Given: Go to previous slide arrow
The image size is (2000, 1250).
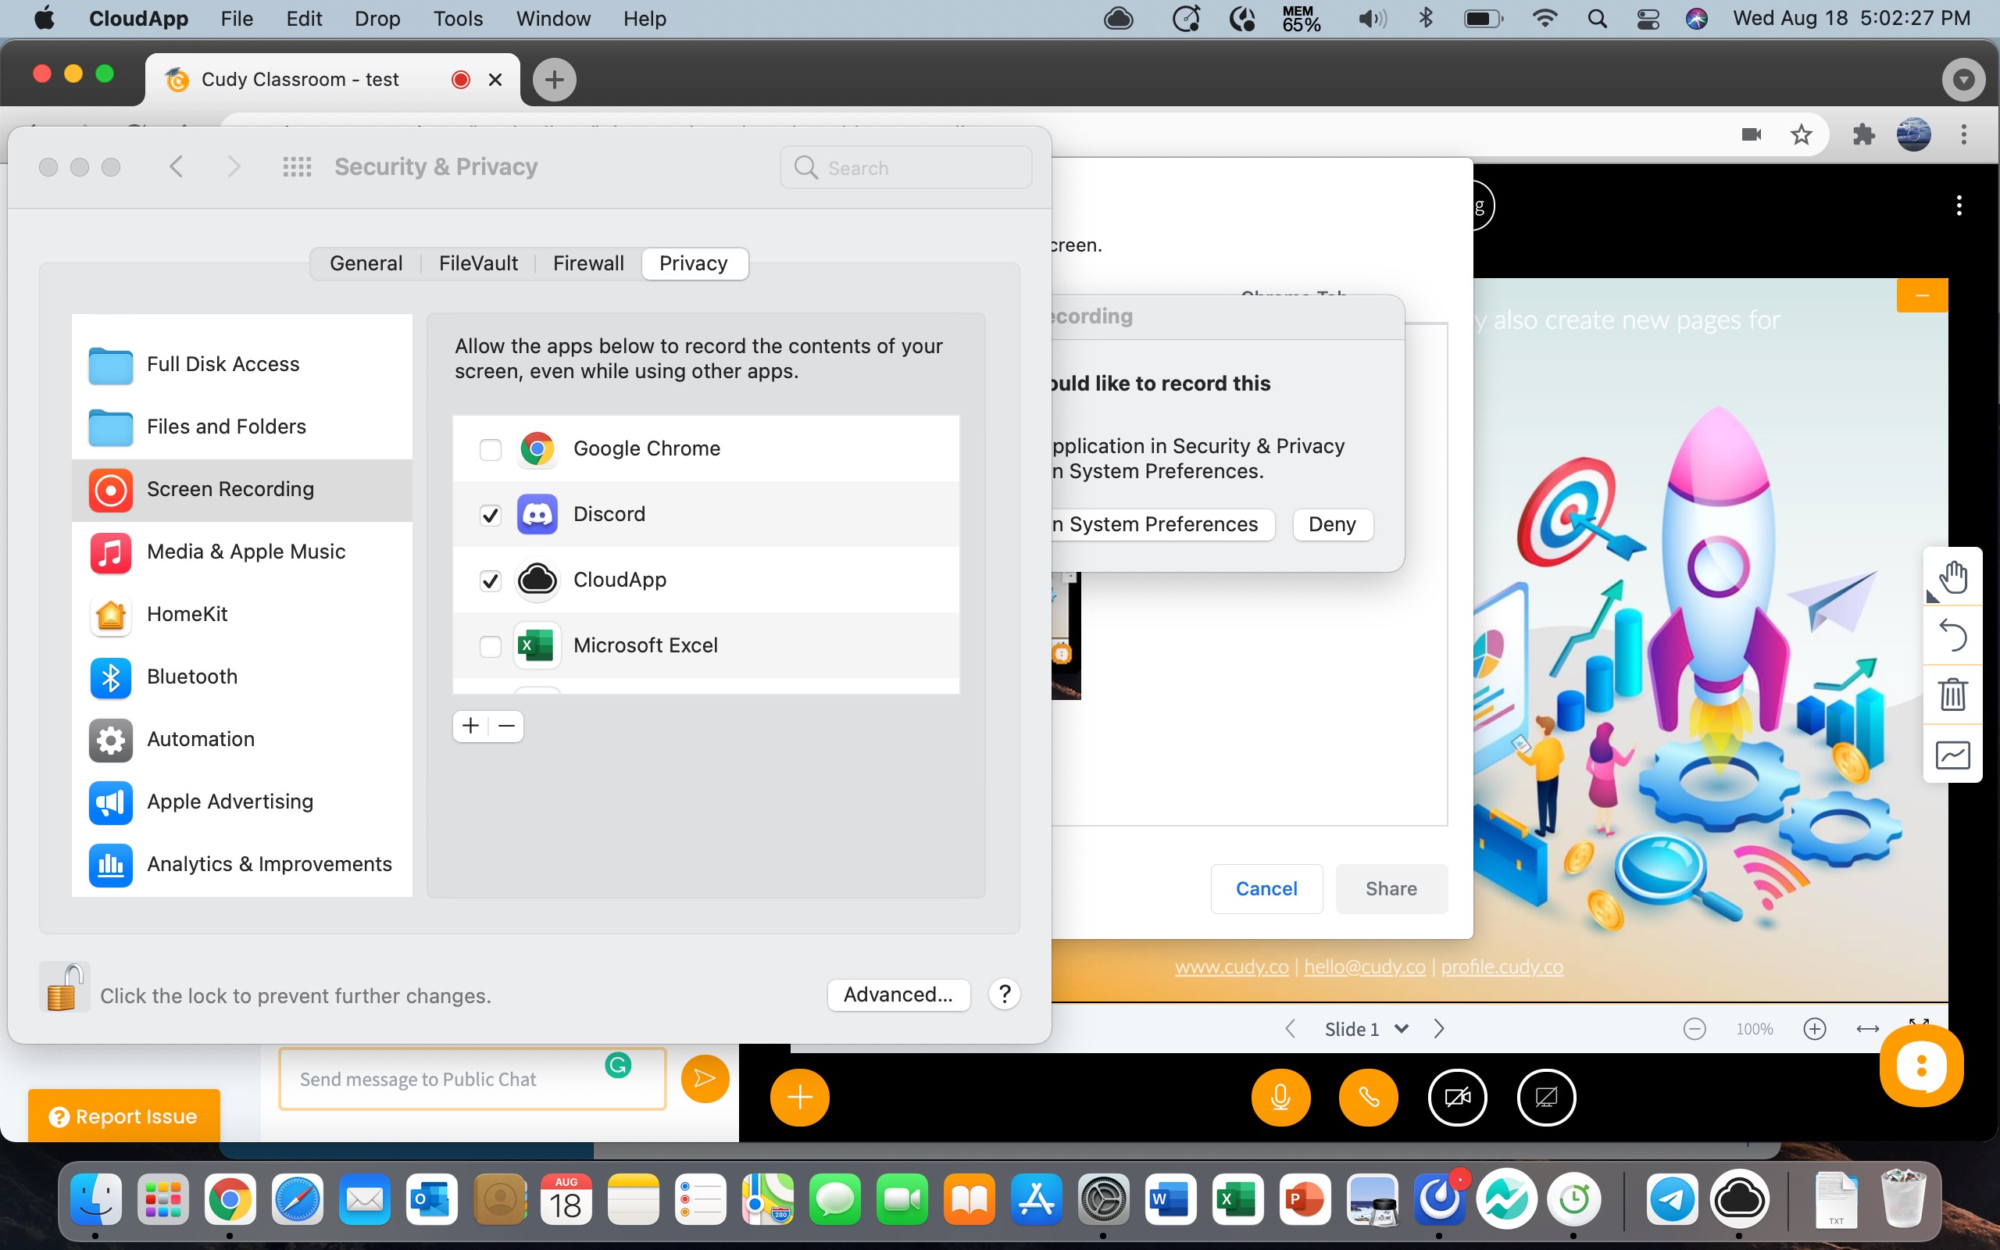Looking at the screenshot, I should click(x=1290, y=1028).
